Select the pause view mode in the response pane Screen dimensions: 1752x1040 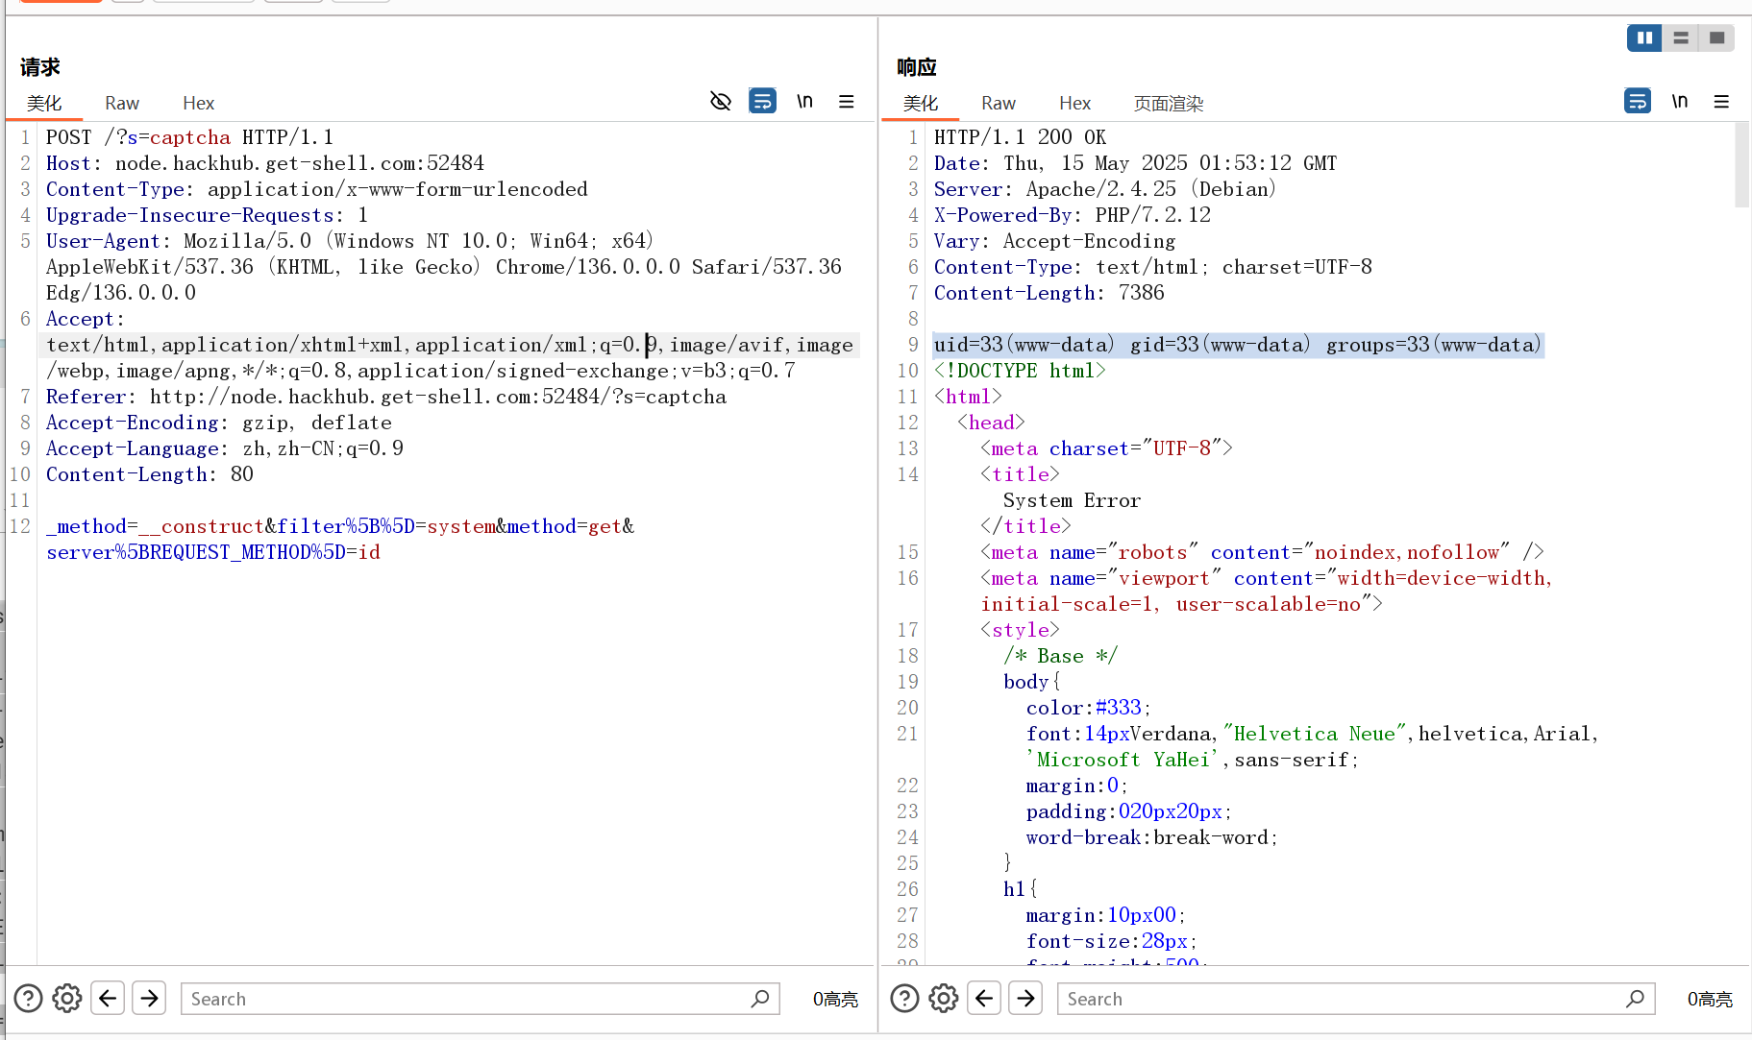click(x=1644, y=37)
